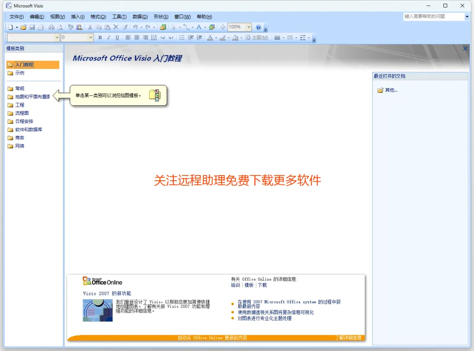Open the 编辑(E) menu
This screenshot has width=474, height=351.
[x=37, y=17]
